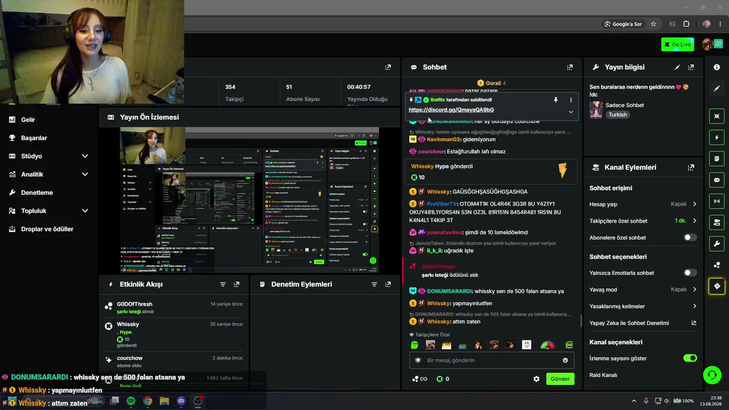This screenshot has height=410, width=729.
Task: Open chat settings gear icon
Action: (536, 379)
